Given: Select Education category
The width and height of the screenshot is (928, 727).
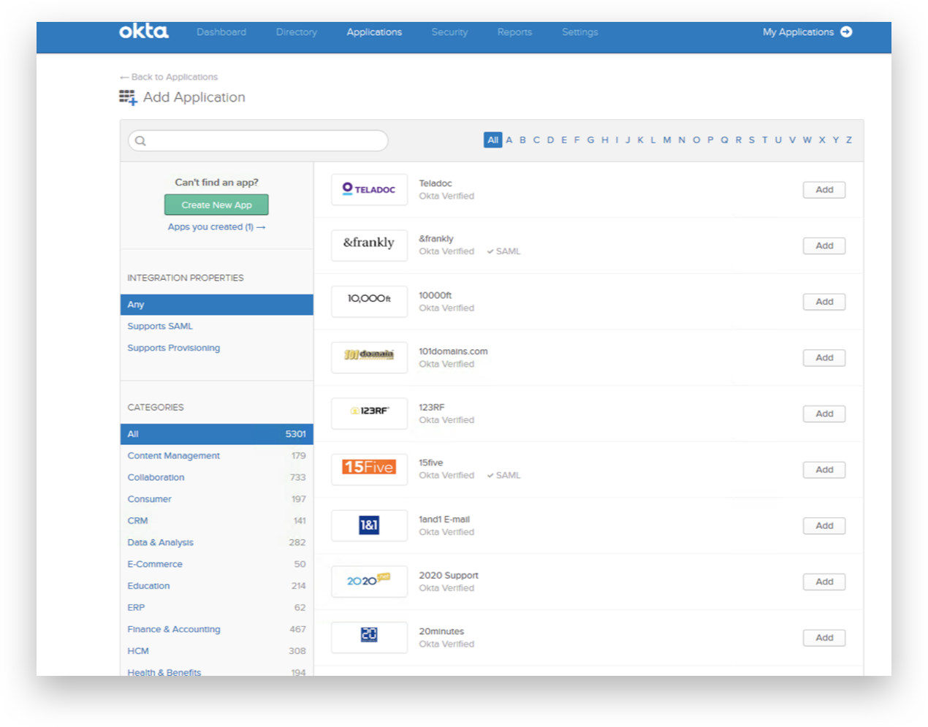Looking at the screenshot, I should (148, 586).
